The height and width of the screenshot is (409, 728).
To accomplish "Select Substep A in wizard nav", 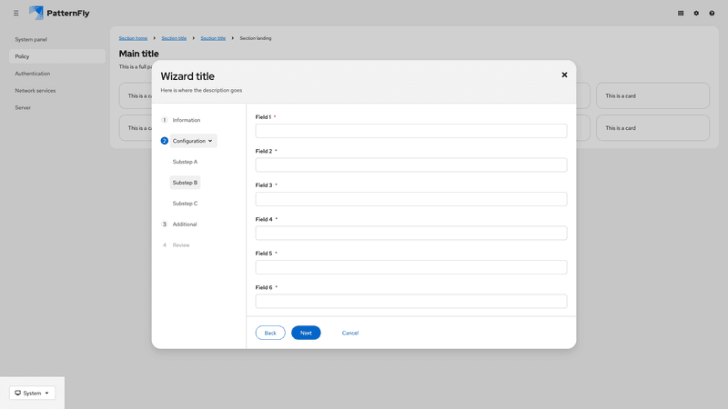I will [x=185, y=162].
